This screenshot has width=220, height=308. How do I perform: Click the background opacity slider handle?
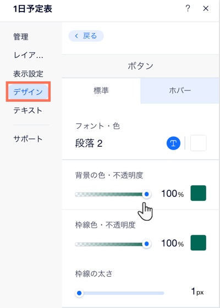146,194
